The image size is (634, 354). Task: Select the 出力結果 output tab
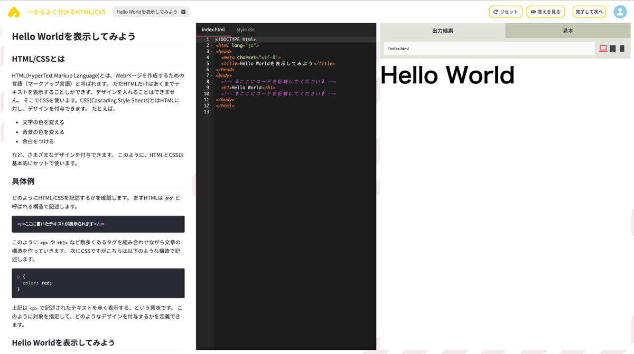pos(442,31)
